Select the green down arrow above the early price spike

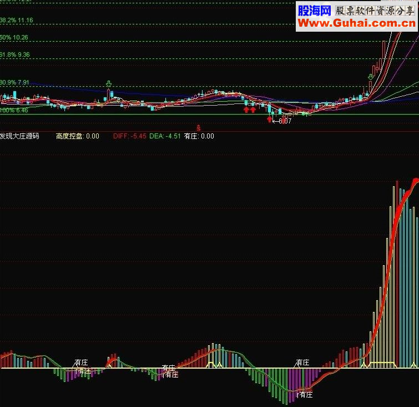[108, 83]
